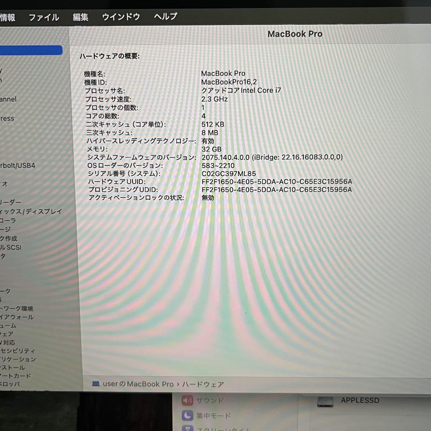Click the プロセッサの個数 label

point(112,107)
